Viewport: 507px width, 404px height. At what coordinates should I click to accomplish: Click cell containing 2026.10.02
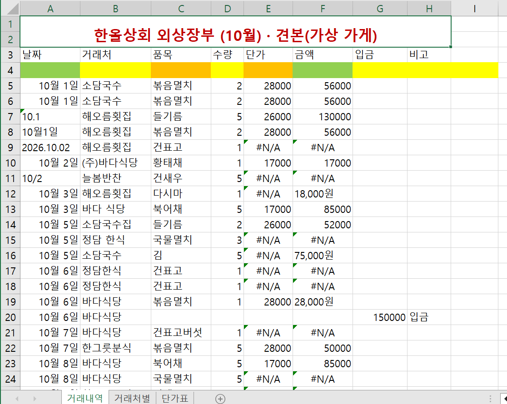tap(50, 148)
